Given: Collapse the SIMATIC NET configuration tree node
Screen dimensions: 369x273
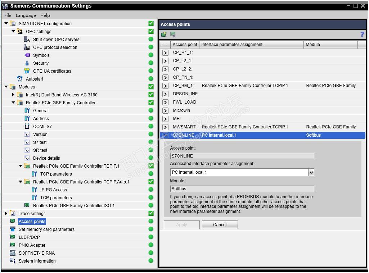Looking at the screenshot, I should click(6, 23).
